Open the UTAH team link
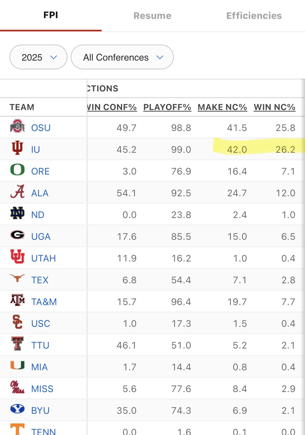 tap(43, 258)
